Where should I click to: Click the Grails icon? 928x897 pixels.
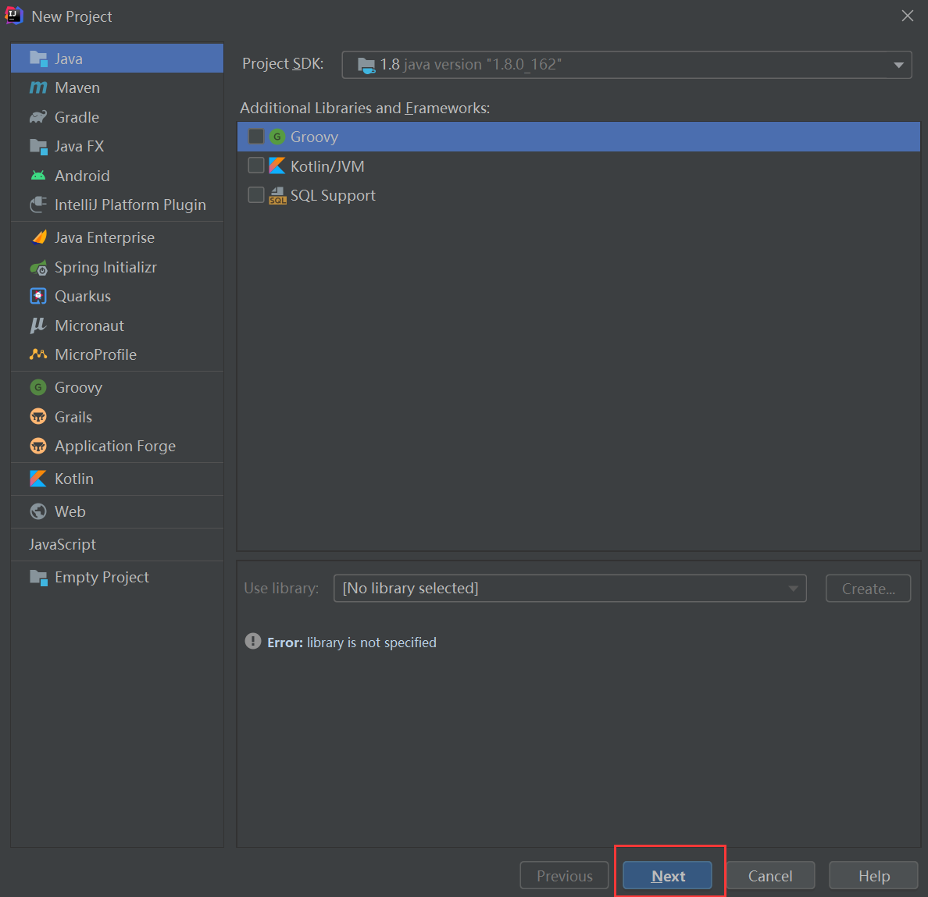[x=38, y=417]
